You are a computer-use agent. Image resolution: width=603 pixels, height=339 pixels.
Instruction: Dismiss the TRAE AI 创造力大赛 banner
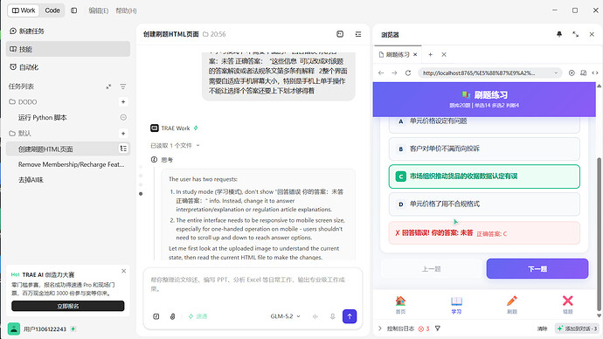coord(124,271)
